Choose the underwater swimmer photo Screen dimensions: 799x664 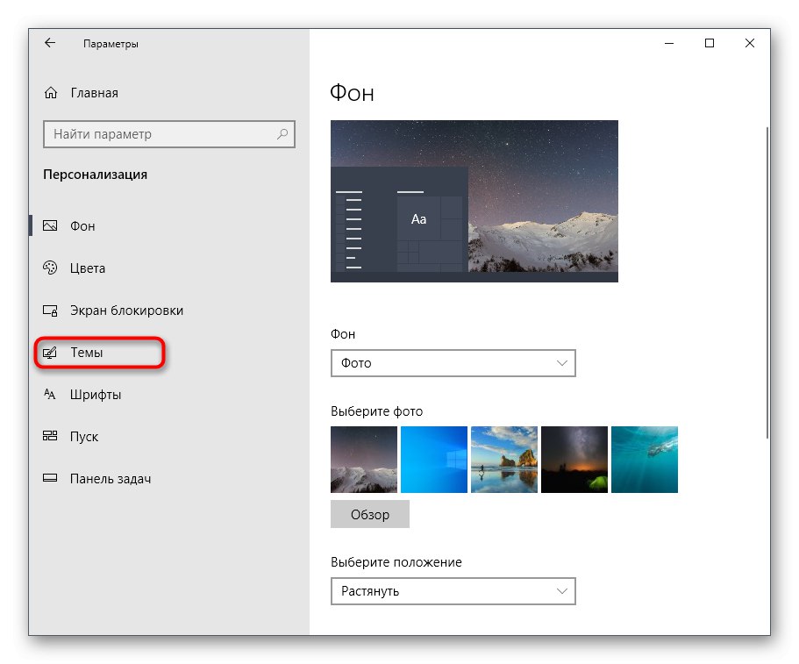(645, 460)
